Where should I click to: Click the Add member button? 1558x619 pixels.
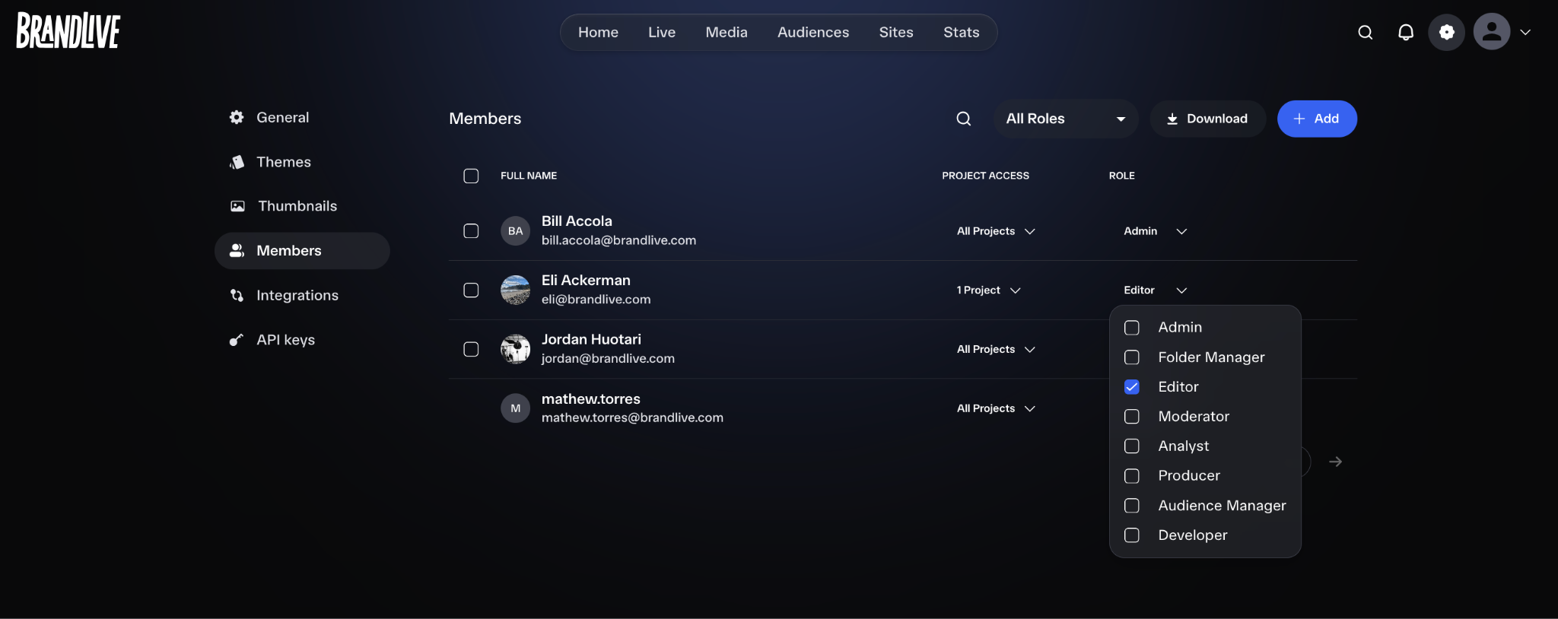coord(1317,119)
